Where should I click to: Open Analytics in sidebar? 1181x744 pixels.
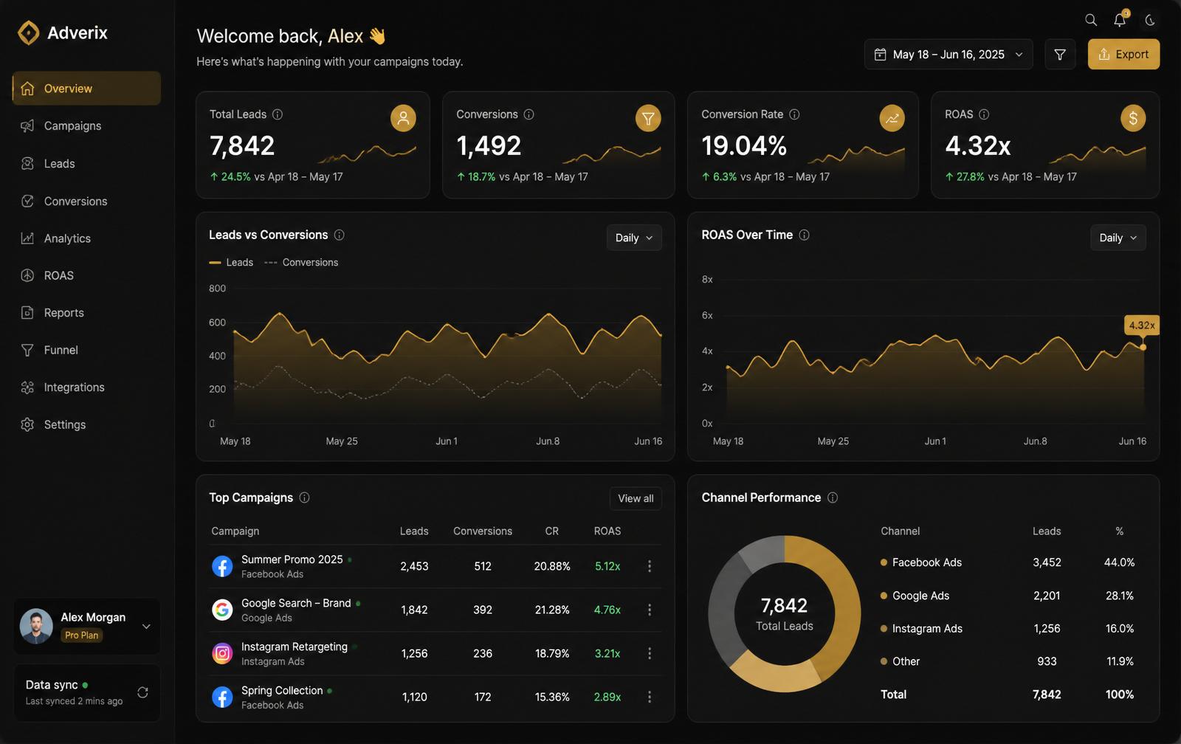tap(86, 238)
